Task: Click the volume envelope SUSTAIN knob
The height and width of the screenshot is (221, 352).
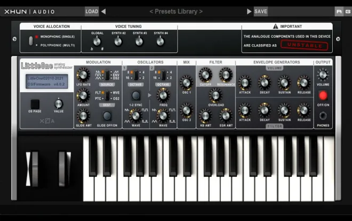Action: pos(284,83)
